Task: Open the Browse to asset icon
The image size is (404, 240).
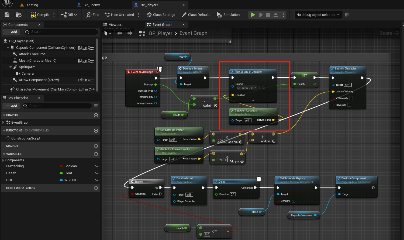Action: click(x=19, y=15)
